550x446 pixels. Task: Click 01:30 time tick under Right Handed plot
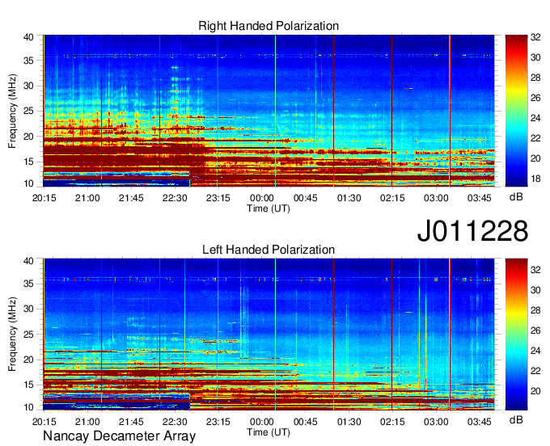pyautogui.click(x=349, y=198)
